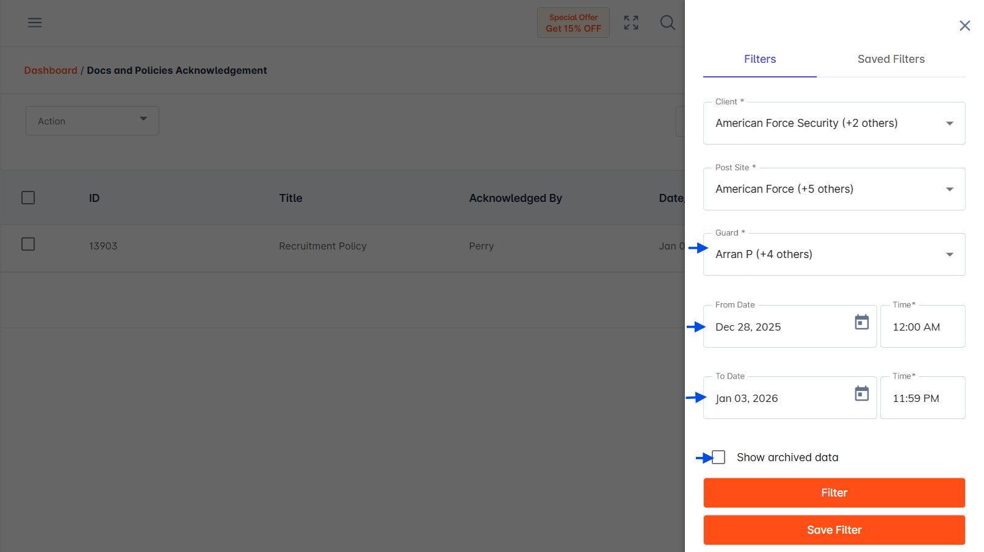984x552 pixels.
Task: Switch to the Filters tab
Action: (760, 59)
